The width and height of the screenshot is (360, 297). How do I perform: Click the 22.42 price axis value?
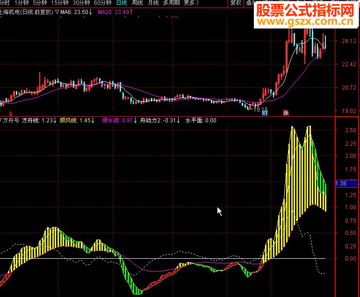point(349,64)
